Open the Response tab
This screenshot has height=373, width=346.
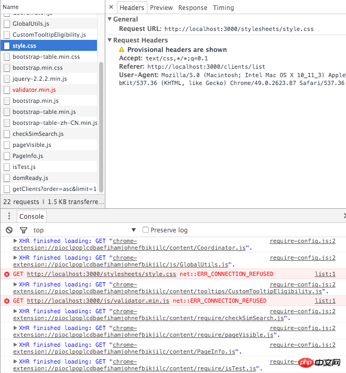coord(192,8)
